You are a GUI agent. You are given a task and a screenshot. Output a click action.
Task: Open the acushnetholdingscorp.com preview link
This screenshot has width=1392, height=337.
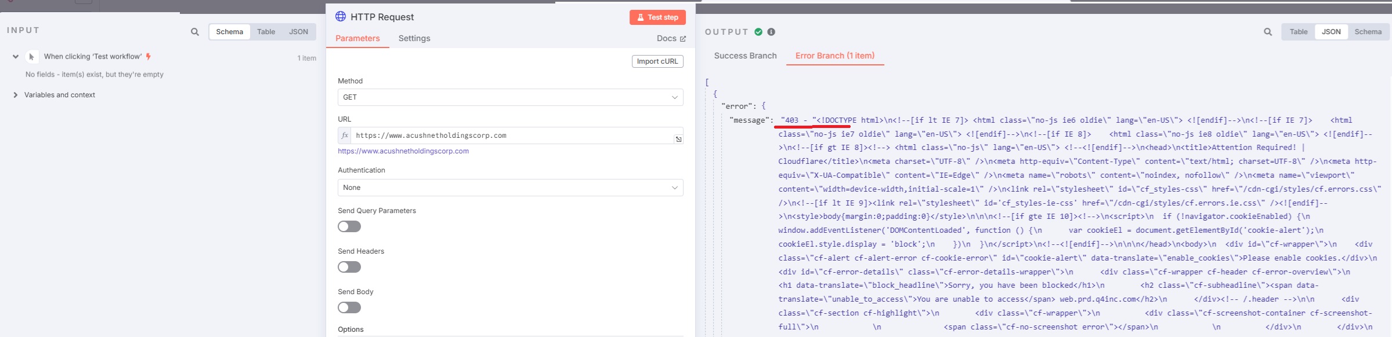point(403,151)
